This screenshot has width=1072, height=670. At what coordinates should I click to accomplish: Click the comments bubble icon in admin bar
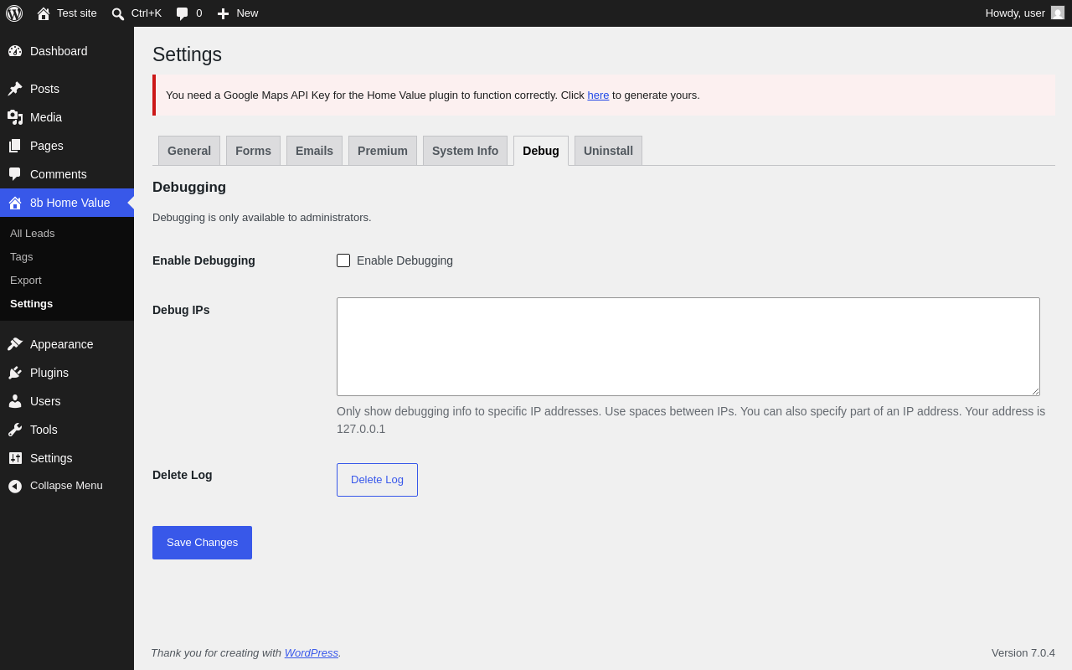(x=183, y=13)
